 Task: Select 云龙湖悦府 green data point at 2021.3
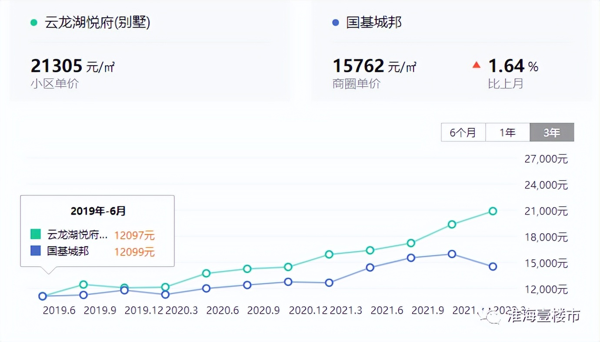(329, 254)
